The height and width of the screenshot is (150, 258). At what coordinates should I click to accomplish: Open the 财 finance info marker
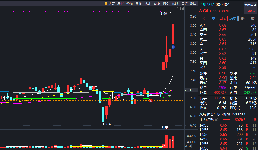(x=163, y=128)
